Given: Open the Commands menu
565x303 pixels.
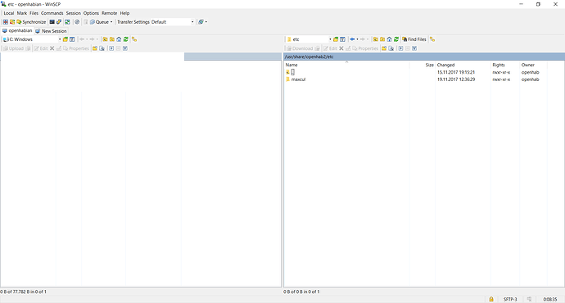Looking at the screenshot, I should pos(52,13).
